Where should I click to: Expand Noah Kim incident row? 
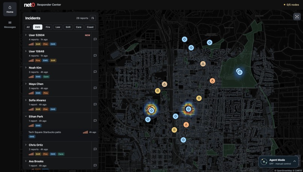(x=26, y=67)
